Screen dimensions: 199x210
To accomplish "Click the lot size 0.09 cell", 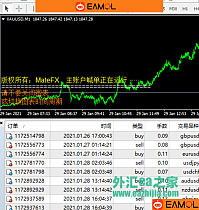I will tap(163, 136).
